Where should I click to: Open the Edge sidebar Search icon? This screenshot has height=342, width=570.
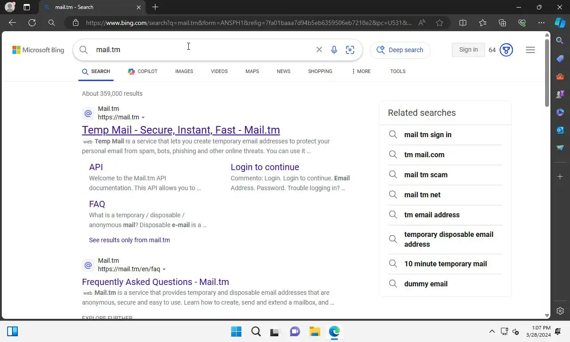pos(560,41)
